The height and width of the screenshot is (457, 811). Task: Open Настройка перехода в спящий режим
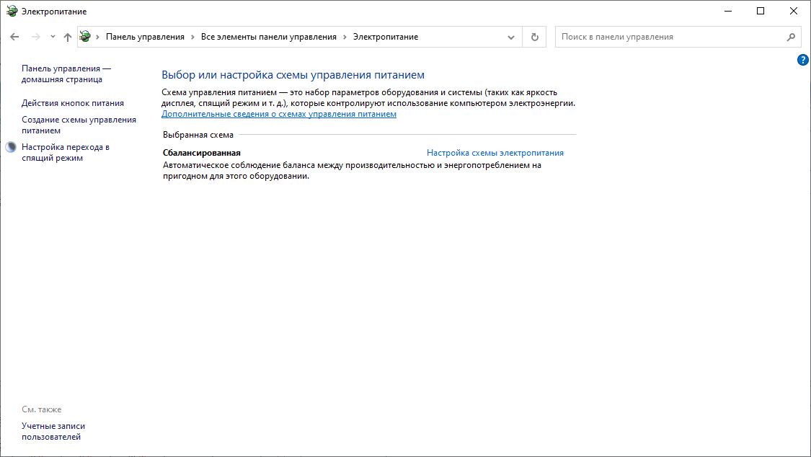[x=66, y=153]
